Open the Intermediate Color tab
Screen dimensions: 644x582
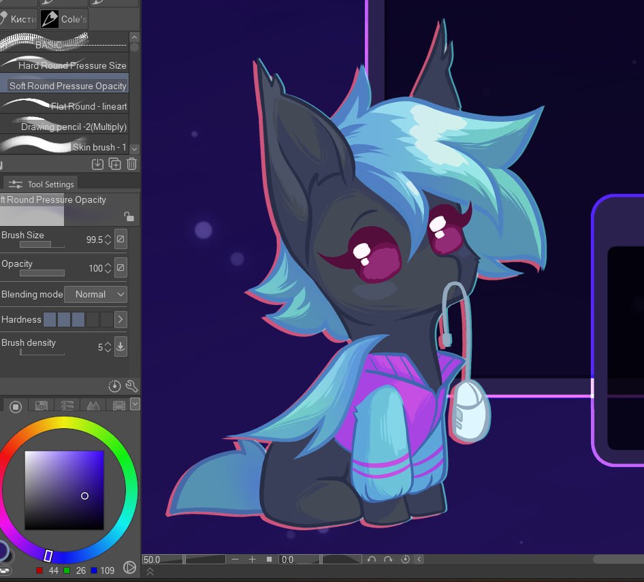point(93,406)
